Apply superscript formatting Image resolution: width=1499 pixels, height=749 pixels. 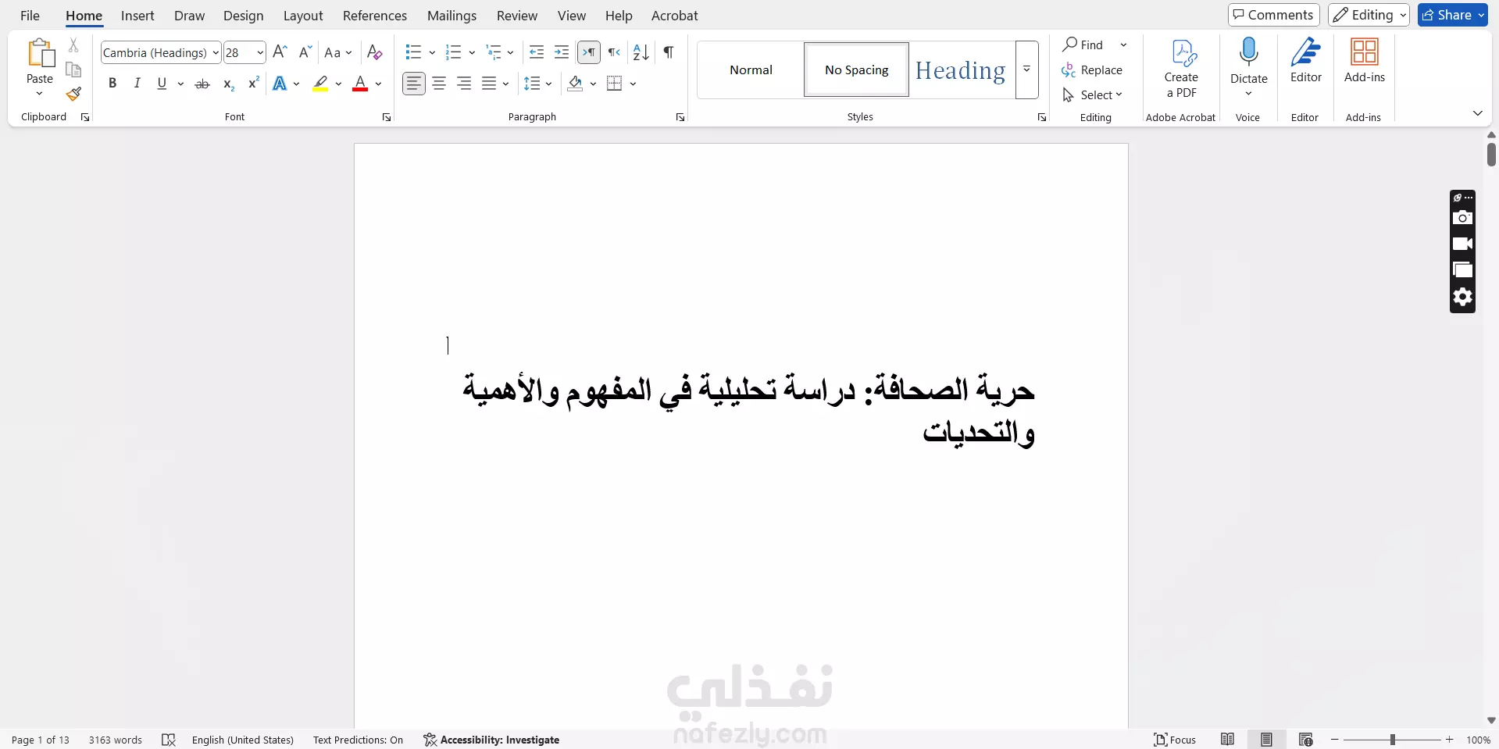[x=253, y=83]
